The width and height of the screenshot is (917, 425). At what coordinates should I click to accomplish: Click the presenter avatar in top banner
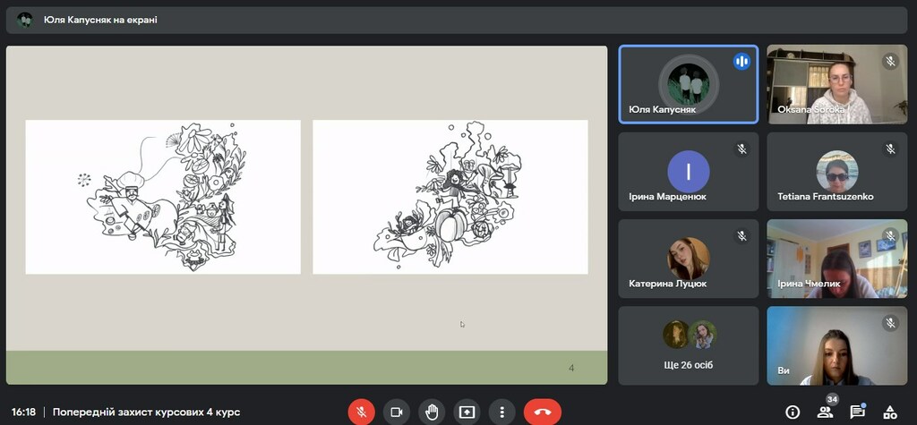click(25, 20)
